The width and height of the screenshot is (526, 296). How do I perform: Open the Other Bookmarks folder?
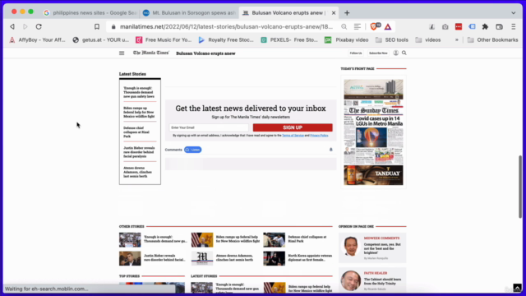coord(492,39)
